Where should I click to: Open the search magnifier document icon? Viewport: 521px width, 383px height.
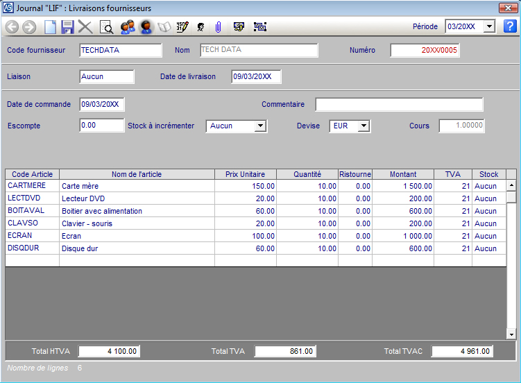(106, 27)
